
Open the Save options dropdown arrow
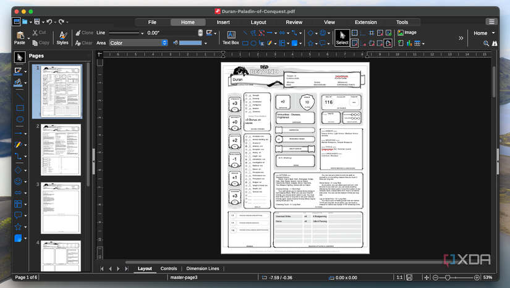(x=43, y=22)
